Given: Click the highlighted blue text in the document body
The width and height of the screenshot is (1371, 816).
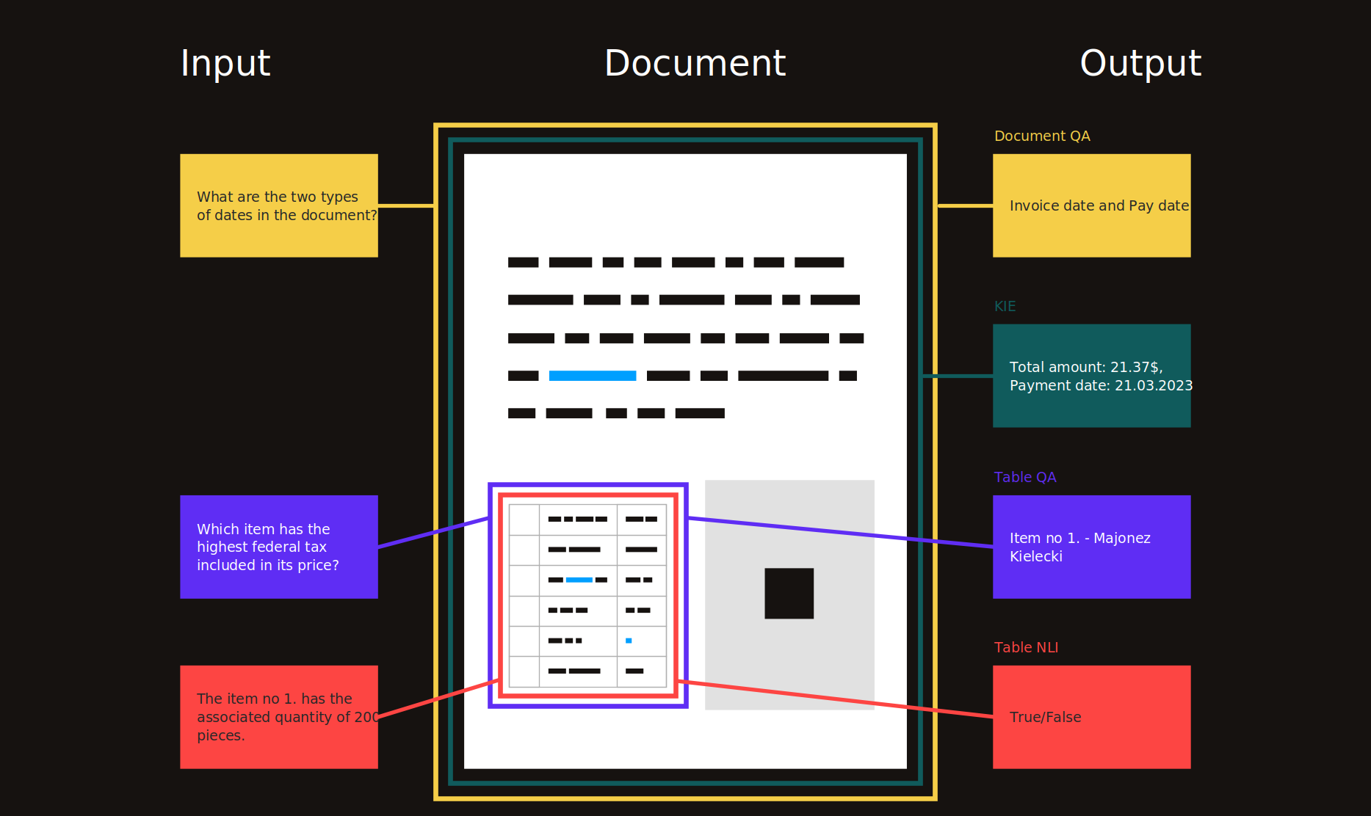Looking at the screenshot, I should 593,375.
